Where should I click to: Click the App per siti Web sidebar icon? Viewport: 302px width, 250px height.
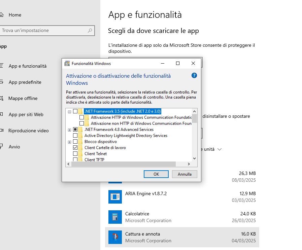(x=2, y=114)
